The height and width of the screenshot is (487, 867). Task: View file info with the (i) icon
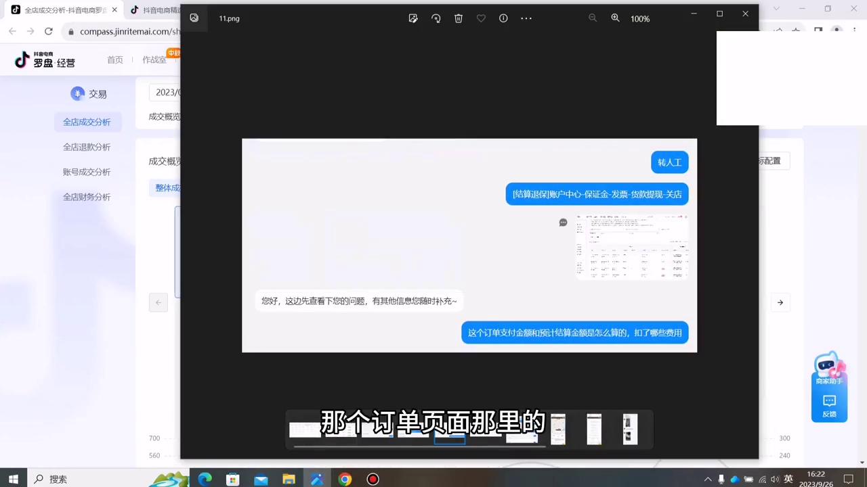click(x=503, y=18)
